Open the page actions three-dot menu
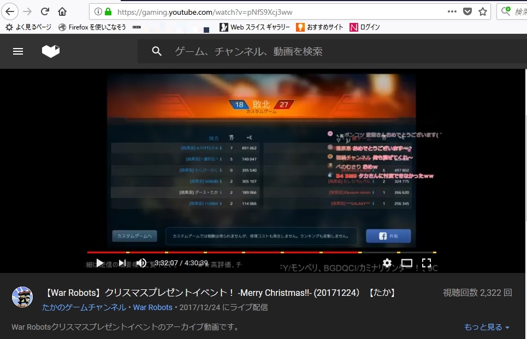 tap(452, 12)
